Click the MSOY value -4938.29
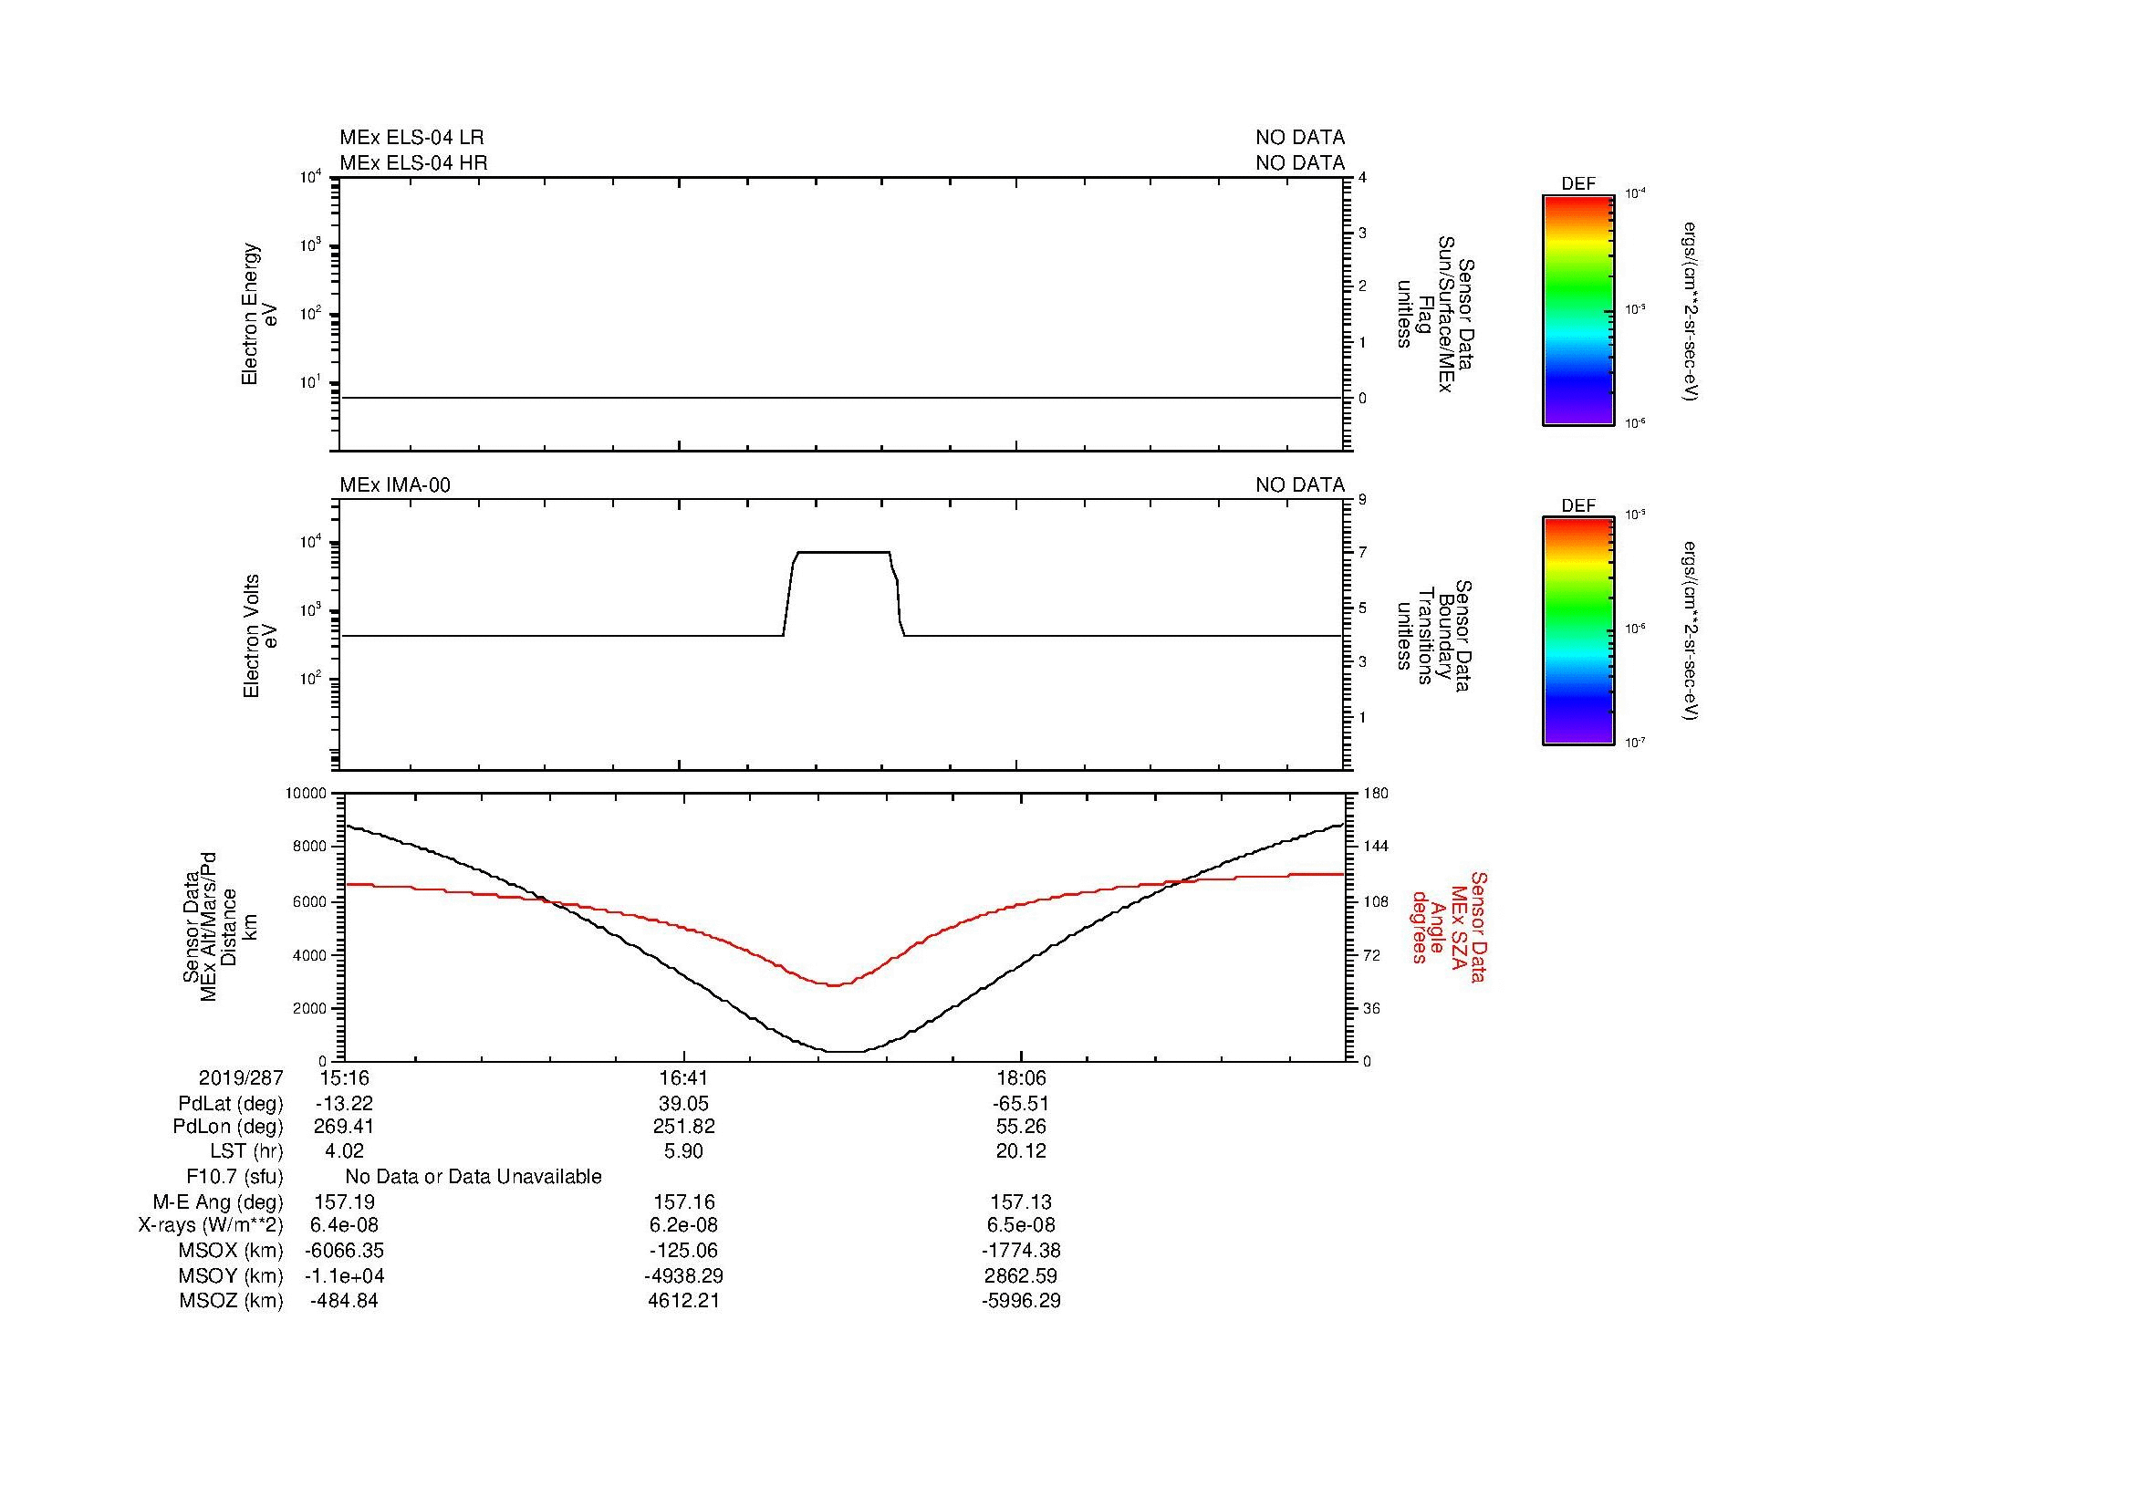This screenshot has height=1508, width=2134. (x=683, y=1276)
